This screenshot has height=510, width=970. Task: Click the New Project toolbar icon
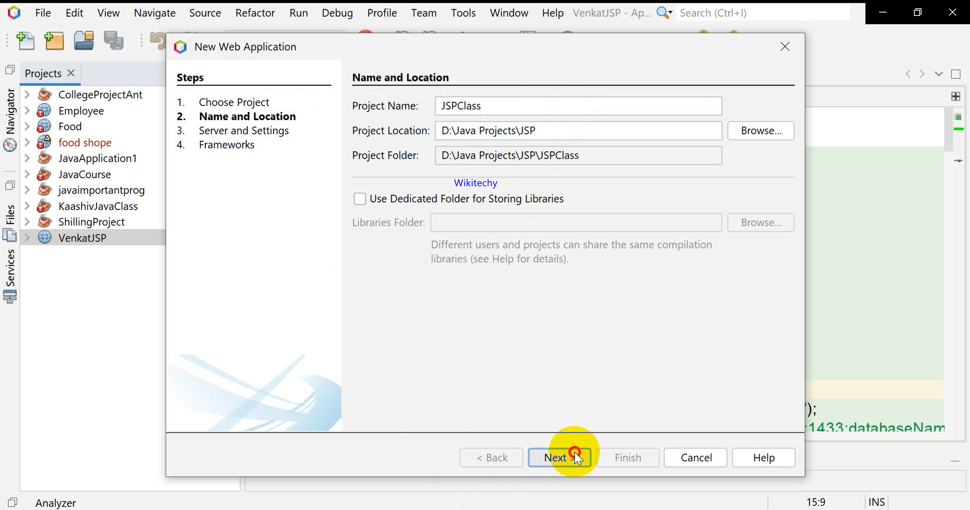click(54, 41)
